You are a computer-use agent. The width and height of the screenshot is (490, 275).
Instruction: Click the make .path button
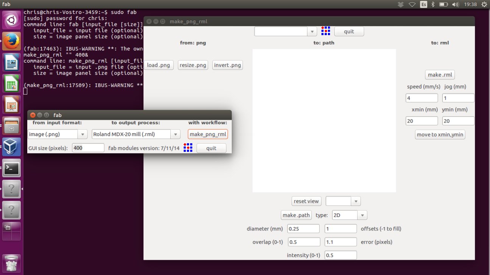[296, 215]
